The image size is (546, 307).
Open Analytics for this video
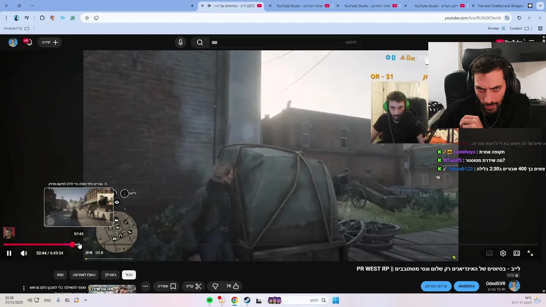[466, 286]
